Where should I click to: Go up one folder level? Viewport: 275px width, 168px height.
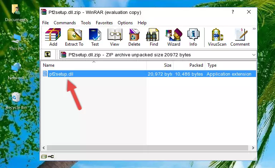point(48,55)
